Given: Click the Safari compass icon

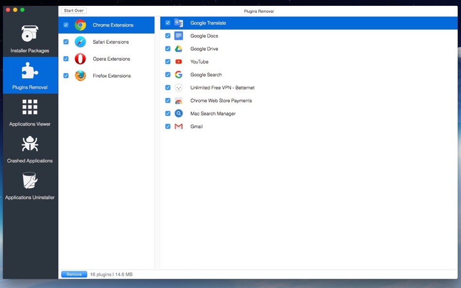Looking at the screenshot, I should [x=80, y=42].
